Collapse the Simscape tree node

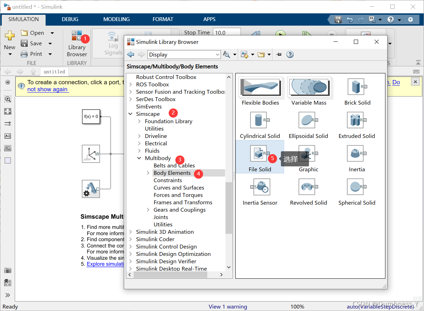pos(130,114)
